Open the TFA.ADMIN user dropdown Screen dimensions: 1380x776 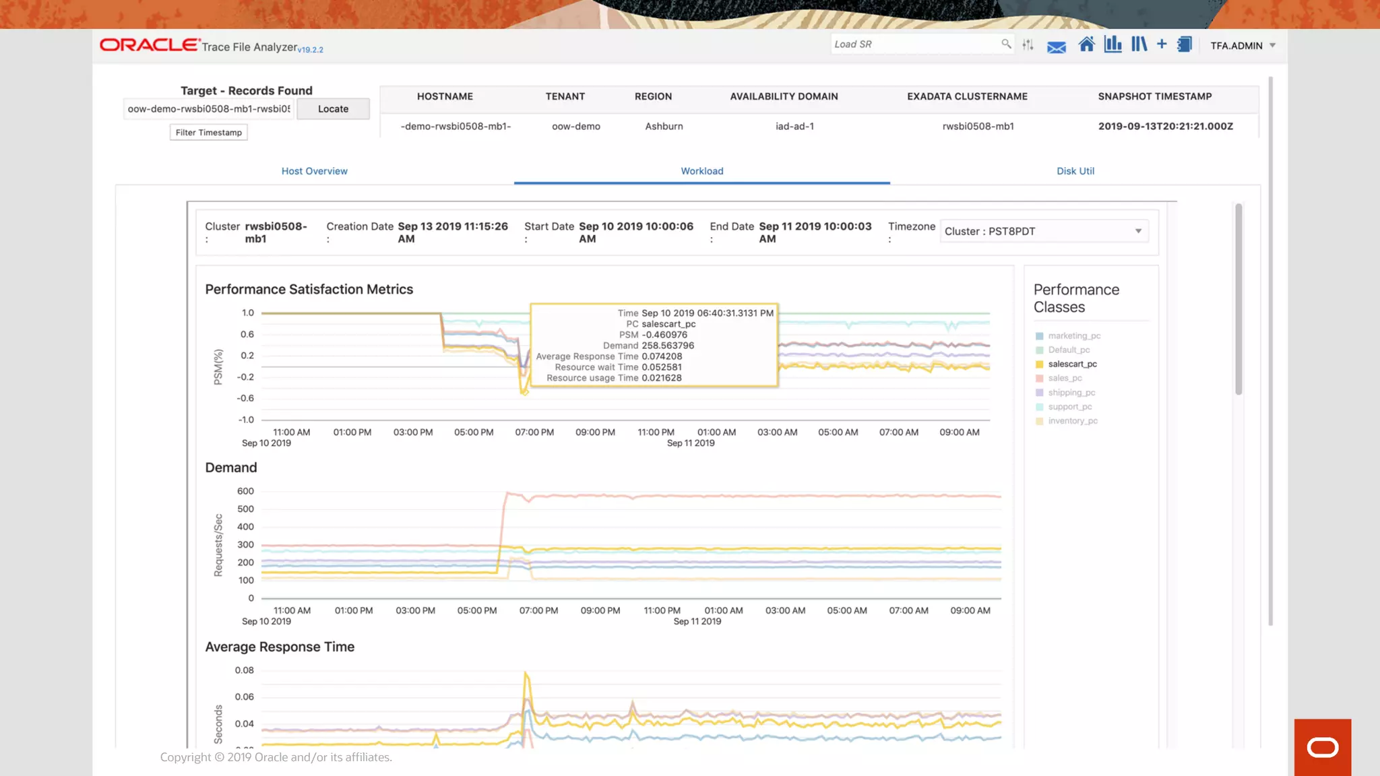pyautogui.click(x=1243, y=46)
